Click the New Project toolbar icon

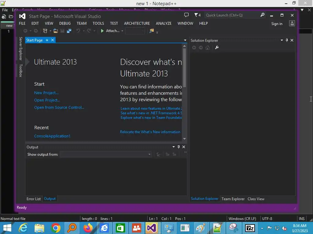[45, 31]
